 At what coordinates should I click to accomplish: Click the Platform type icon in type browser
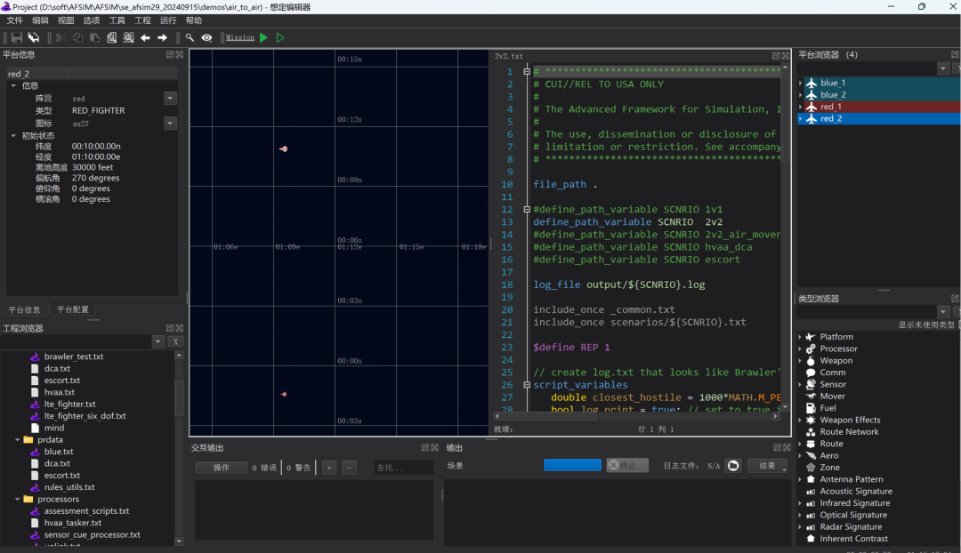click(811, 337)
